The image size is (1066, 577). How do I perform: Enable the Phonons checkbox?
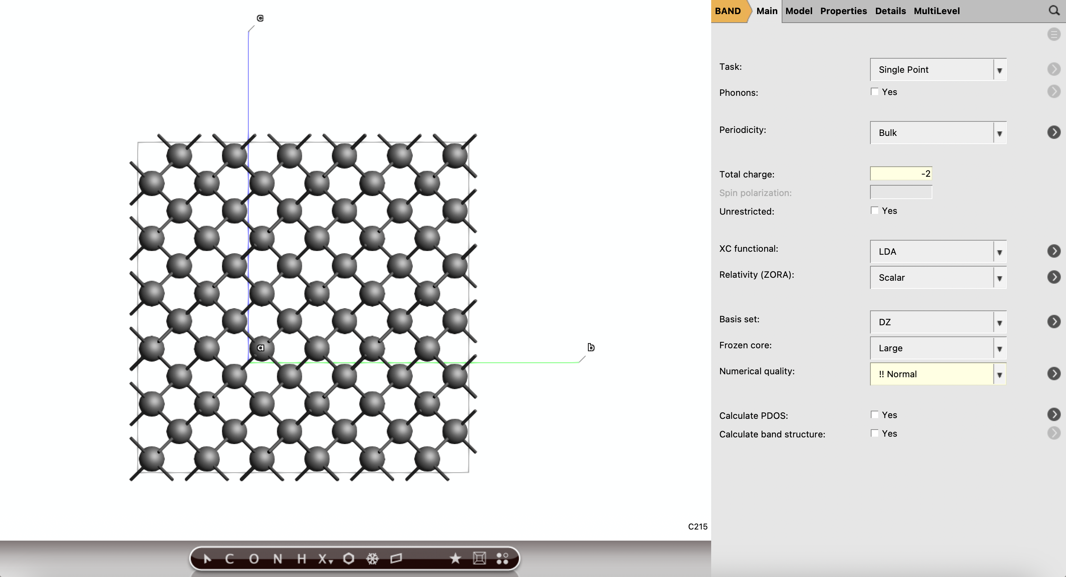tap(875, 91)
